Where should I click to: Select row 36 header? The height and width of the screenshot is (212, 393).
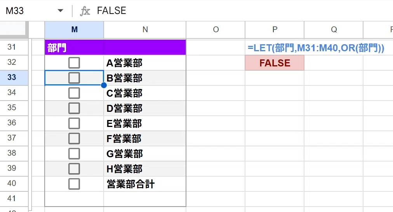click(12, 123)
